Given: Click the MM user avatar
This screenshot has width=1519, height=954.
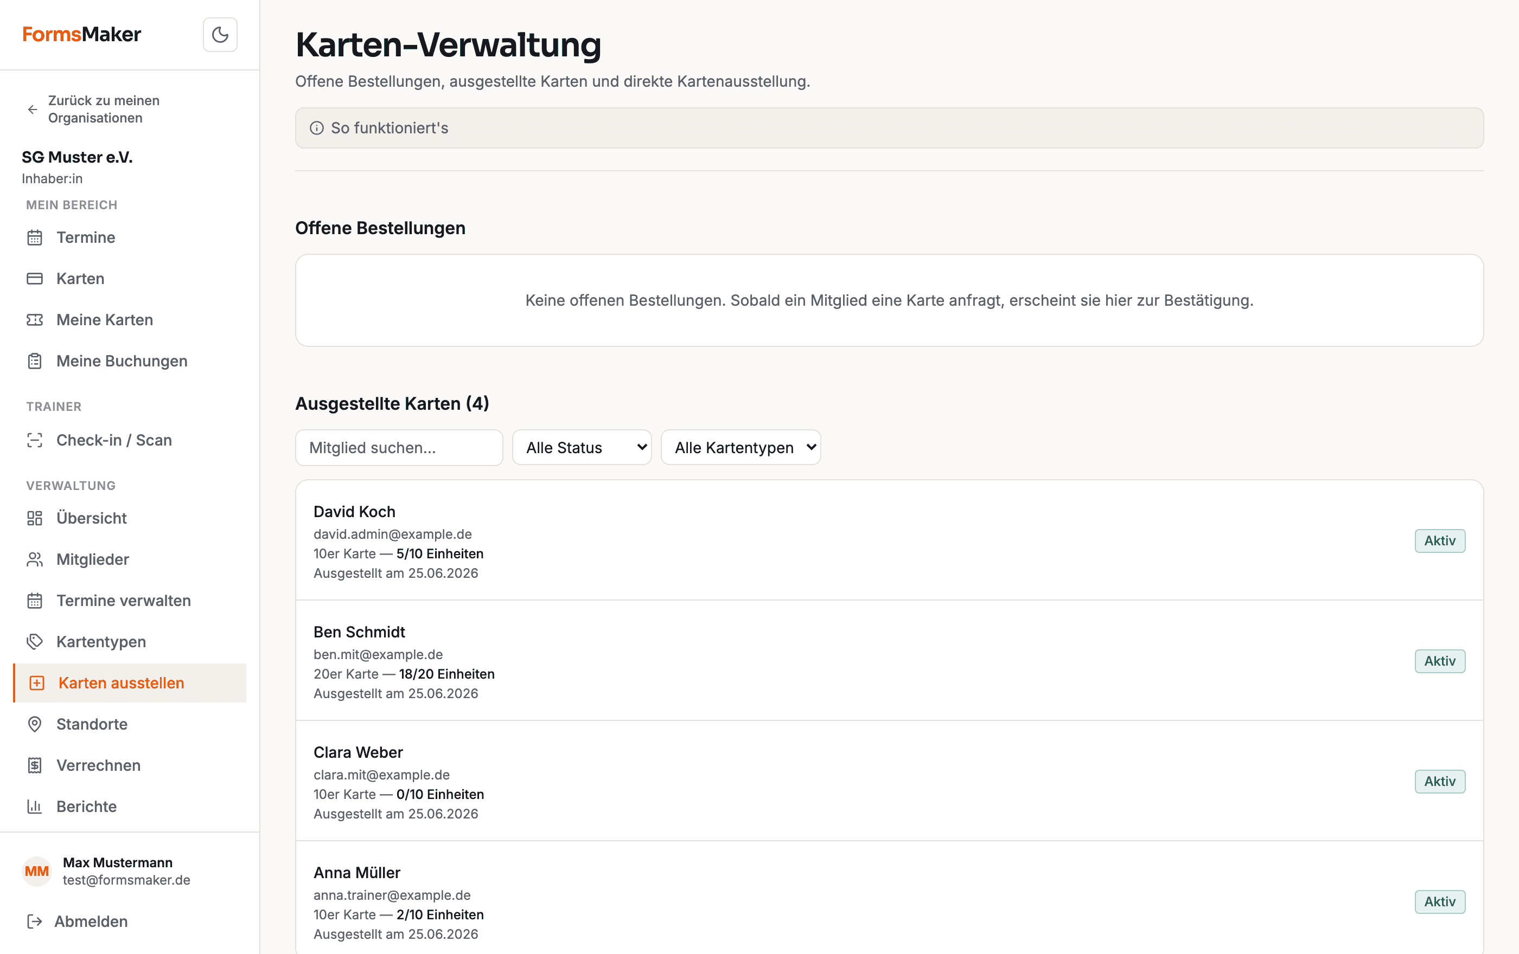Looking at the screenshot, I should (36, 871).
